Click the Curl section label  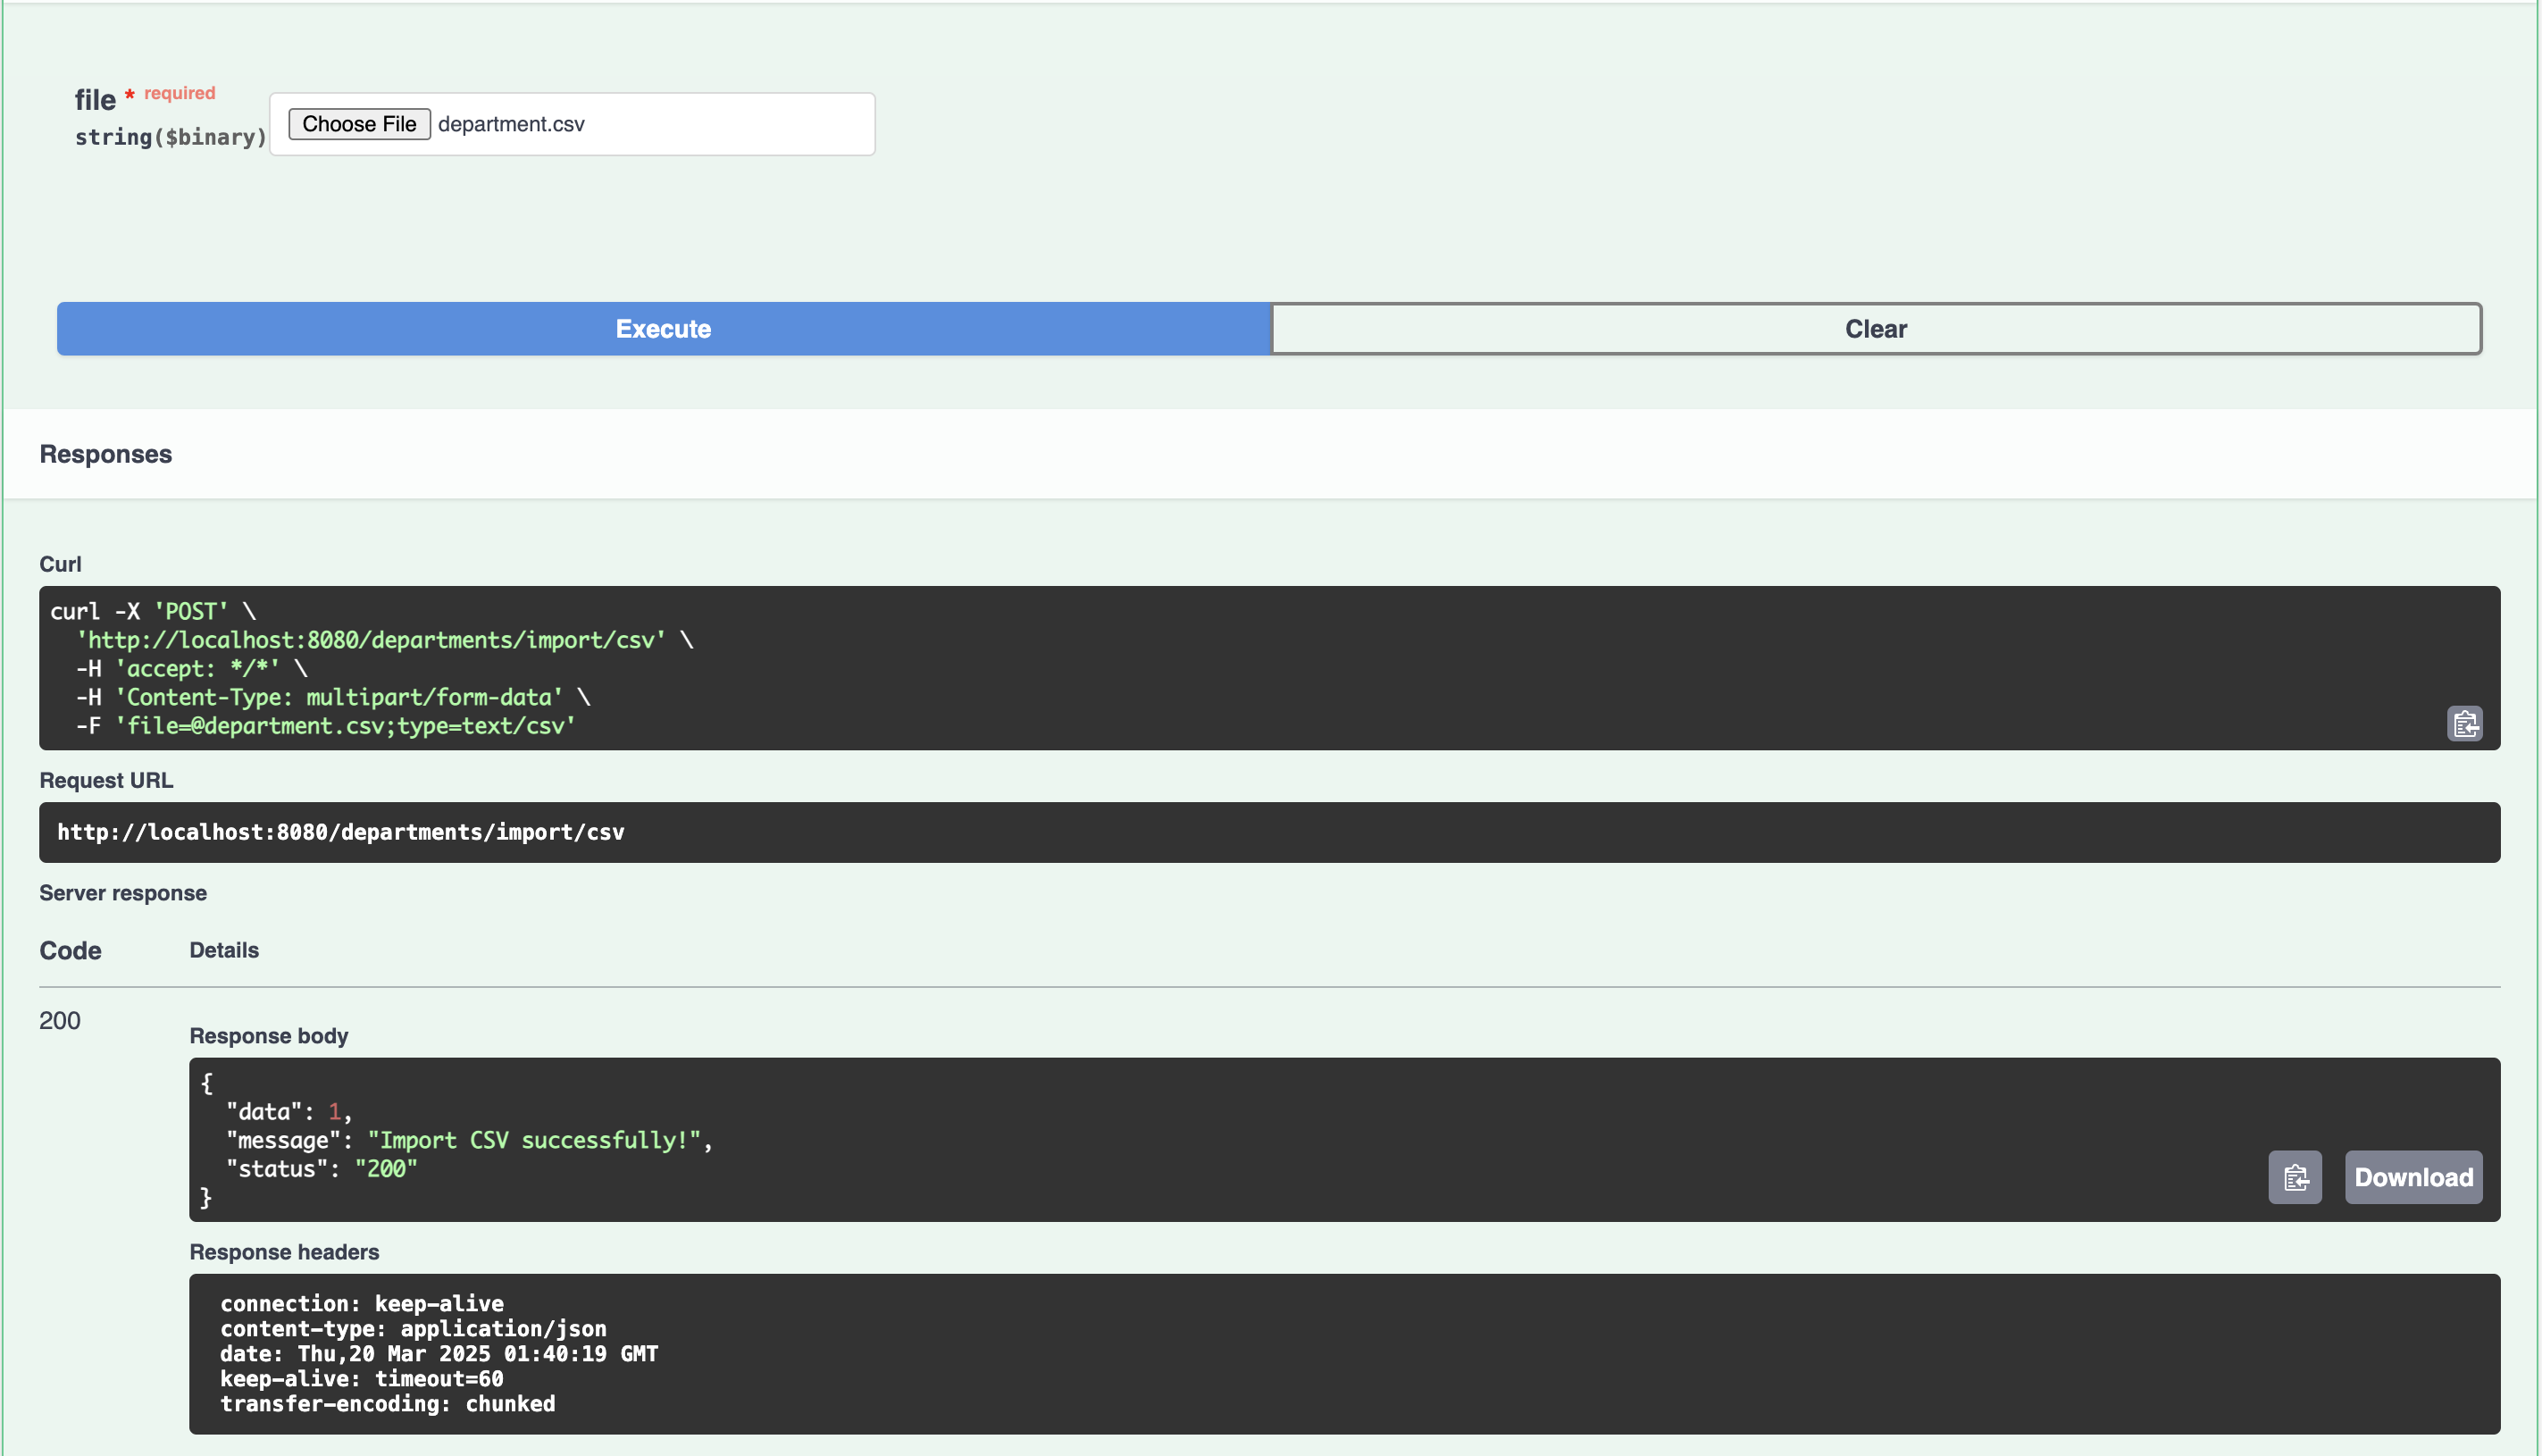(60, 564)
